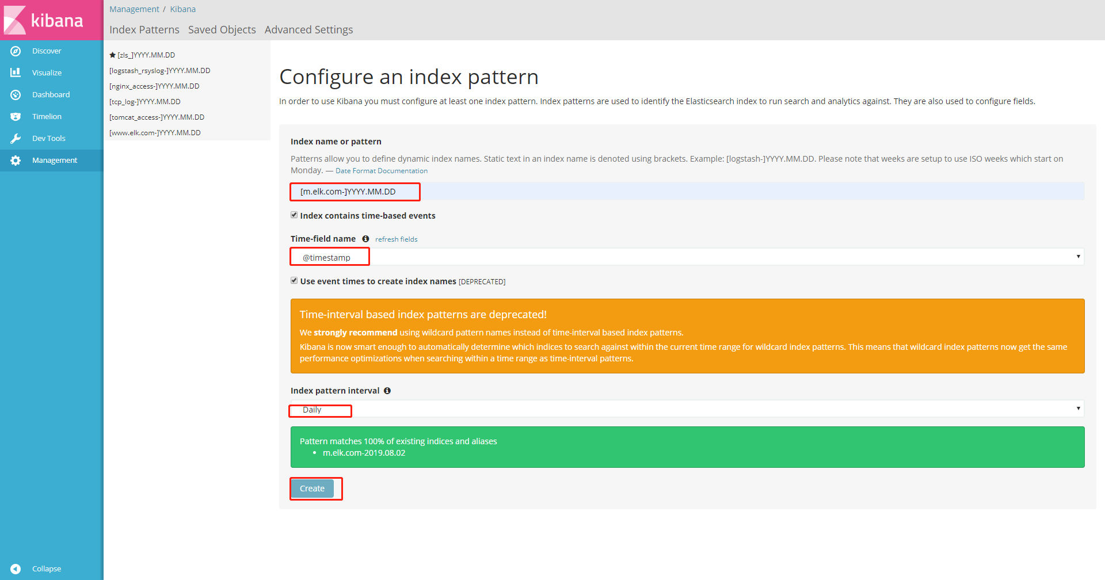Click the Kibana breadcrumb link
This screenshot has height=580, width=1105.
tap(183, 9)
